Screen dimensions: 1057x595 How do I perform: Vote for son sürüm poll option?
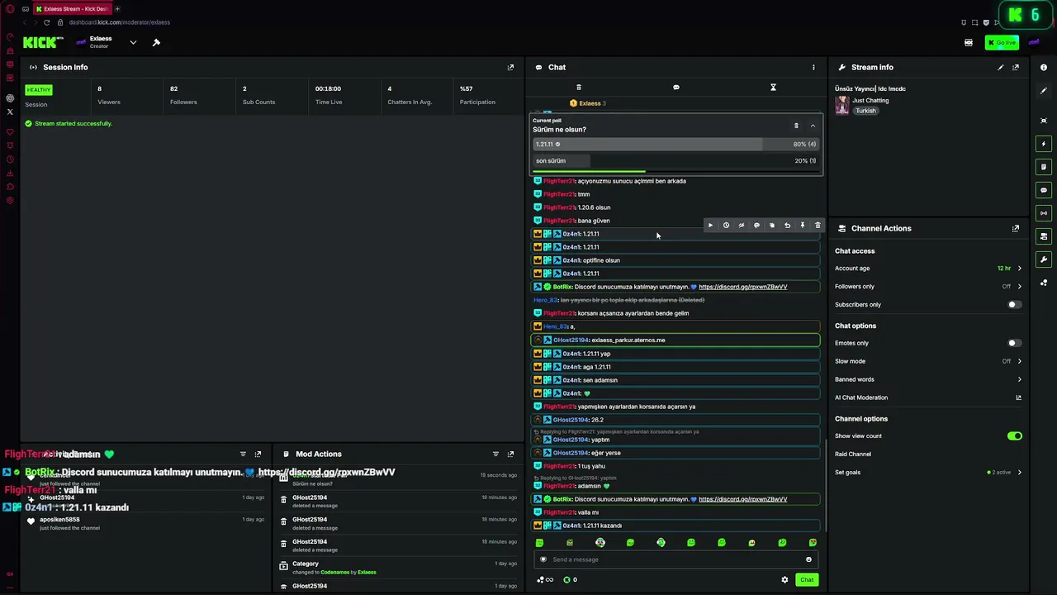pyautogui.click(x=675, y=161)
